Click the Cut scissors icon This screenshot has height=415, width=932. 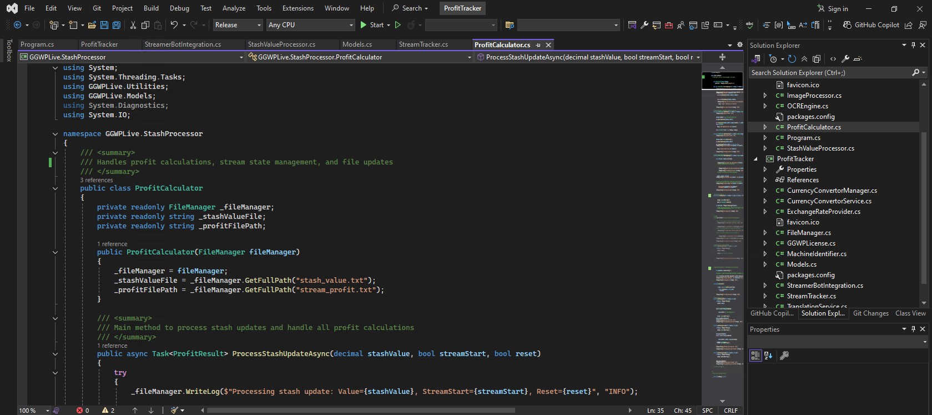tap(133, 25)
